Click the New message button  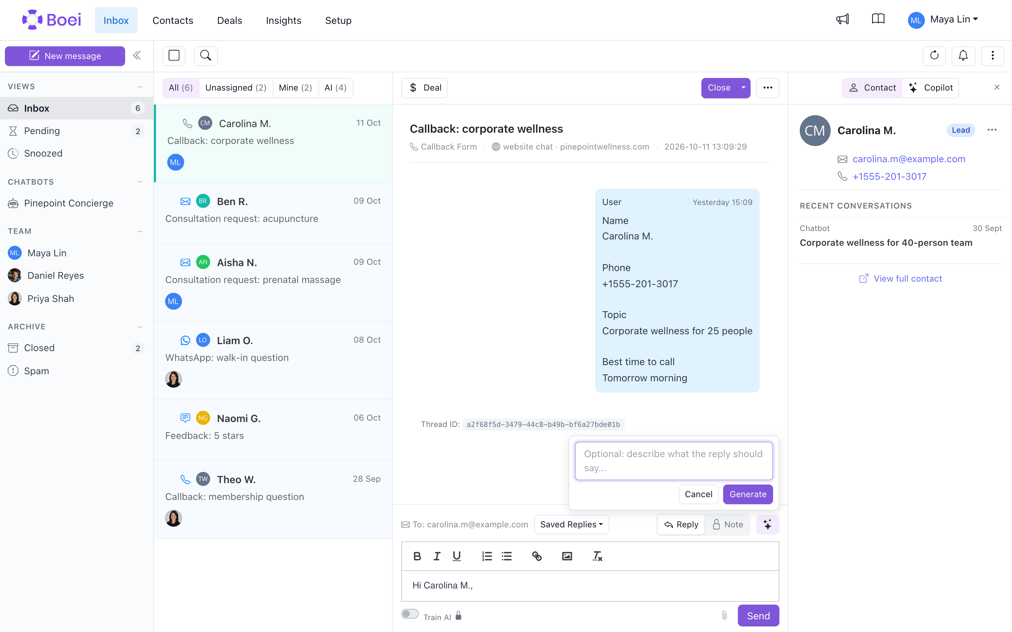pyautogui.click(x=65, y=55)
